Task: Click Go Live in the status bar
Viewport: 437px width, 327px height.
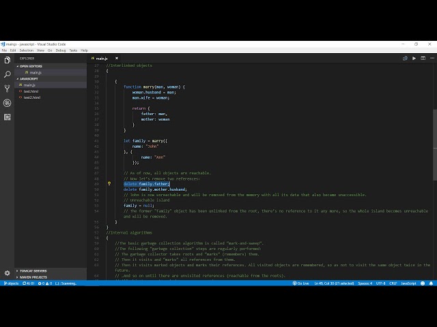Action: [300, 283]
